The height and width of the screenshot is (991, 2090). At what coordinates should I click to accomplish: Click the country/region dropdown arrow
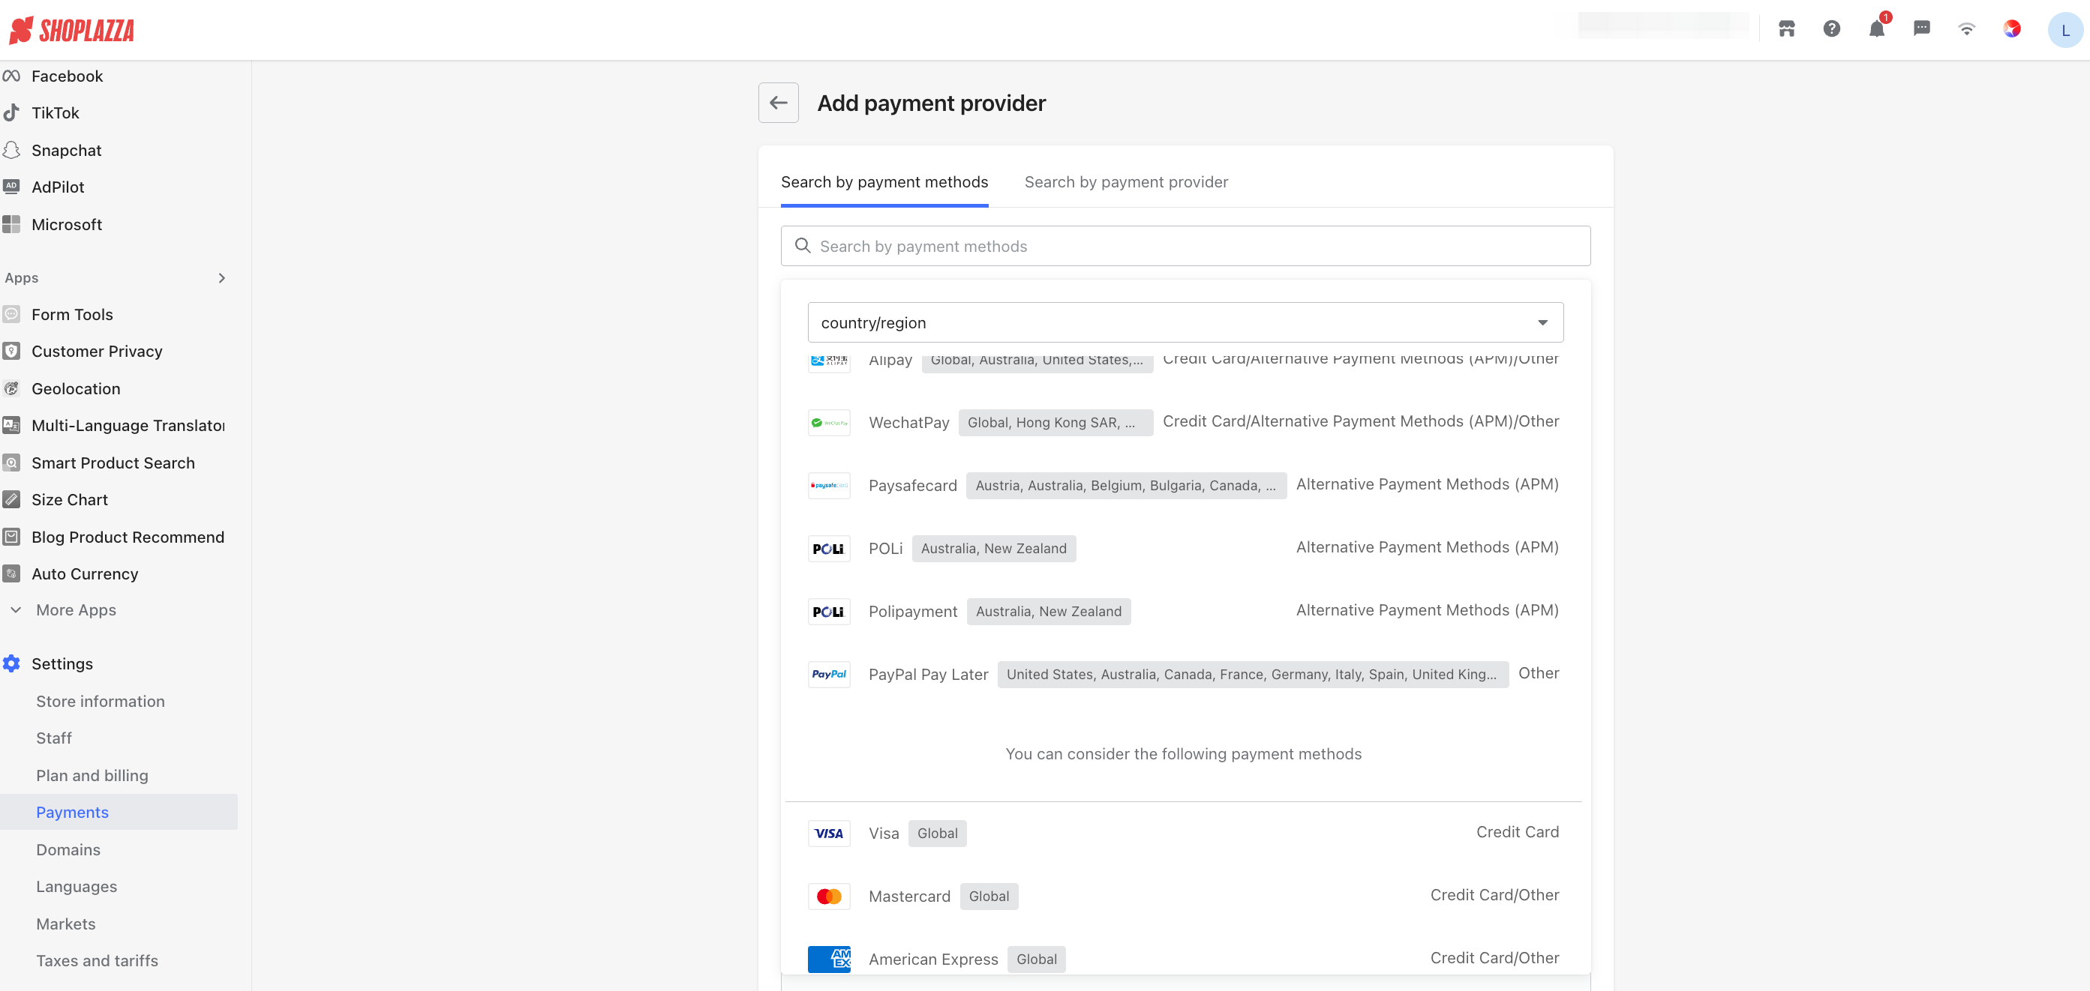click(1542, 323)
